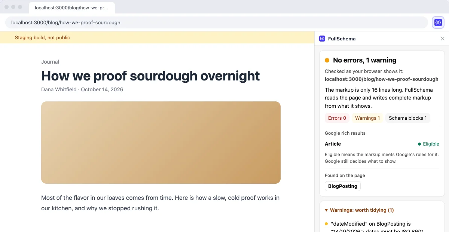
Task: Click the macOS red window close dot
Action: click(x=7, y=7)
